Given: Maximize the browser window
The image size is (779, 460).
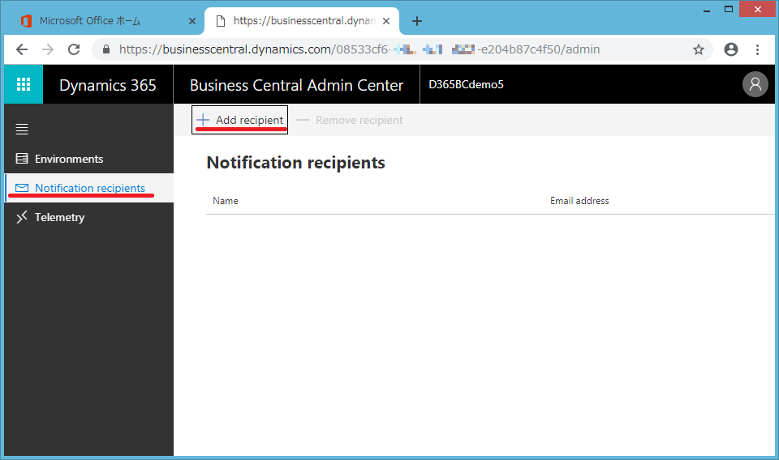Looking at the screenshot, I should (x=729, y=10).
